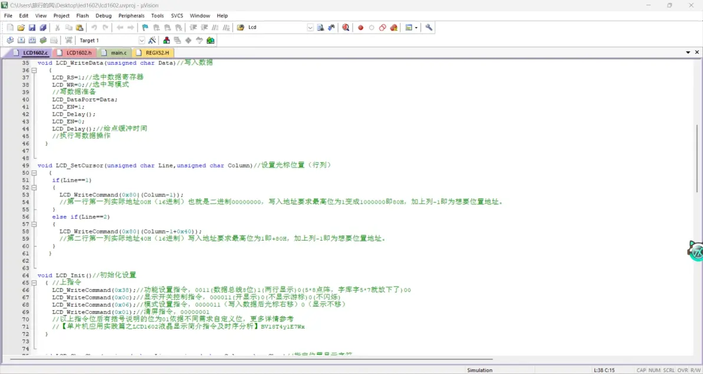
Task: Open the Configuration wrench icon
Action: click(429, 27)
